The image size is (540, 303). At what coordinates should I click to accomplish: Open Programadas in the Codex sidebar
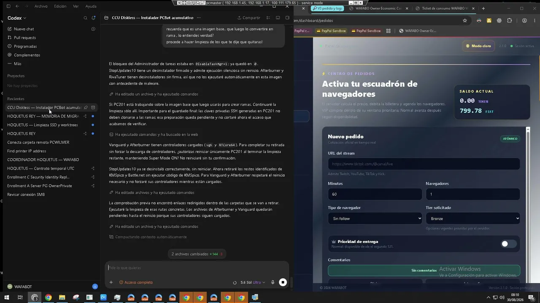[25, 46]
